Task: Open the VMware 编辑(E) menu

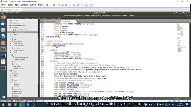Action: point(10,5)
